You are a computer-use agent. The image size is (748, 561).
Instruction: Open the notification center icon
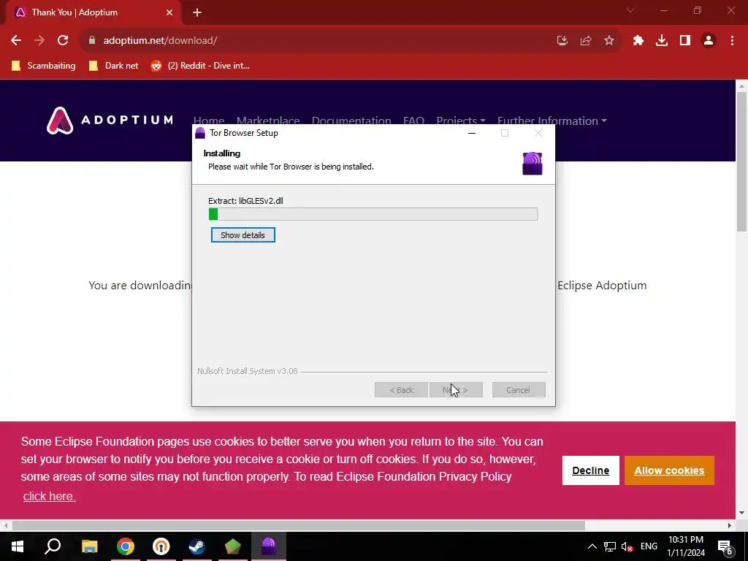[725, 546]
